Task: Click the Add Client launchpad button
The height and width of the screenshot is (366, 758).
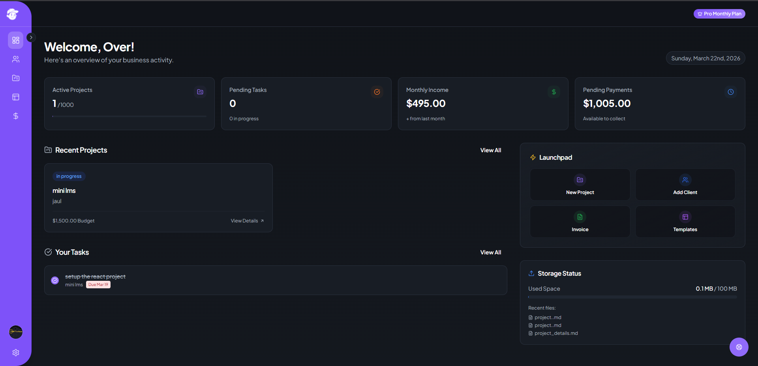Action: 685,185
